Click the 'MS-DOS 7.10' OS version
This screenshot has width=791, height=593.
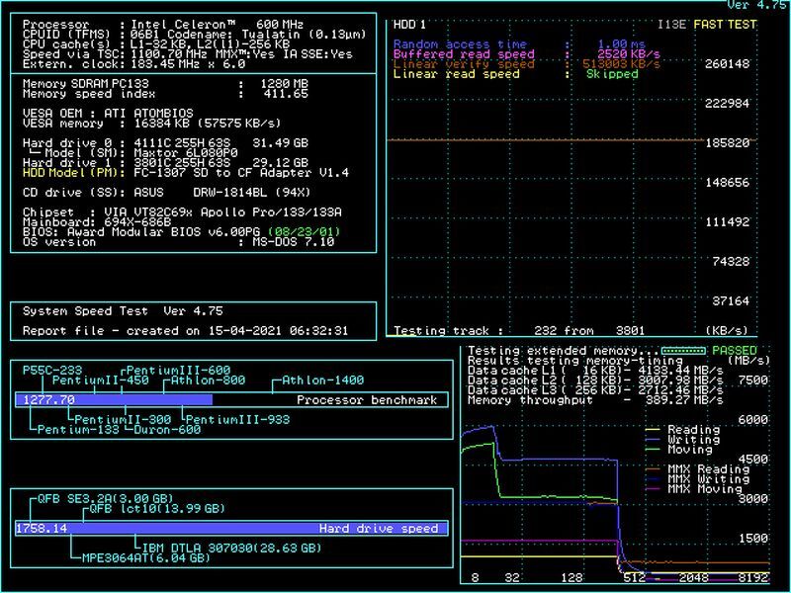coord(293,242)
